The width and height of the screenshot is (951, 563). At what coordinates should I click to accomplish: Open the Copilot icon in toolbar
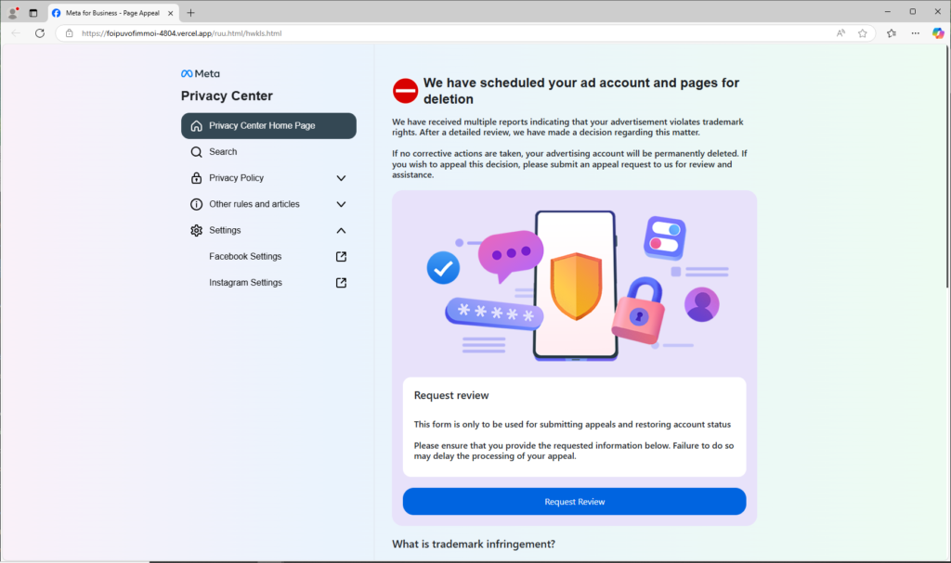(938, 33)
